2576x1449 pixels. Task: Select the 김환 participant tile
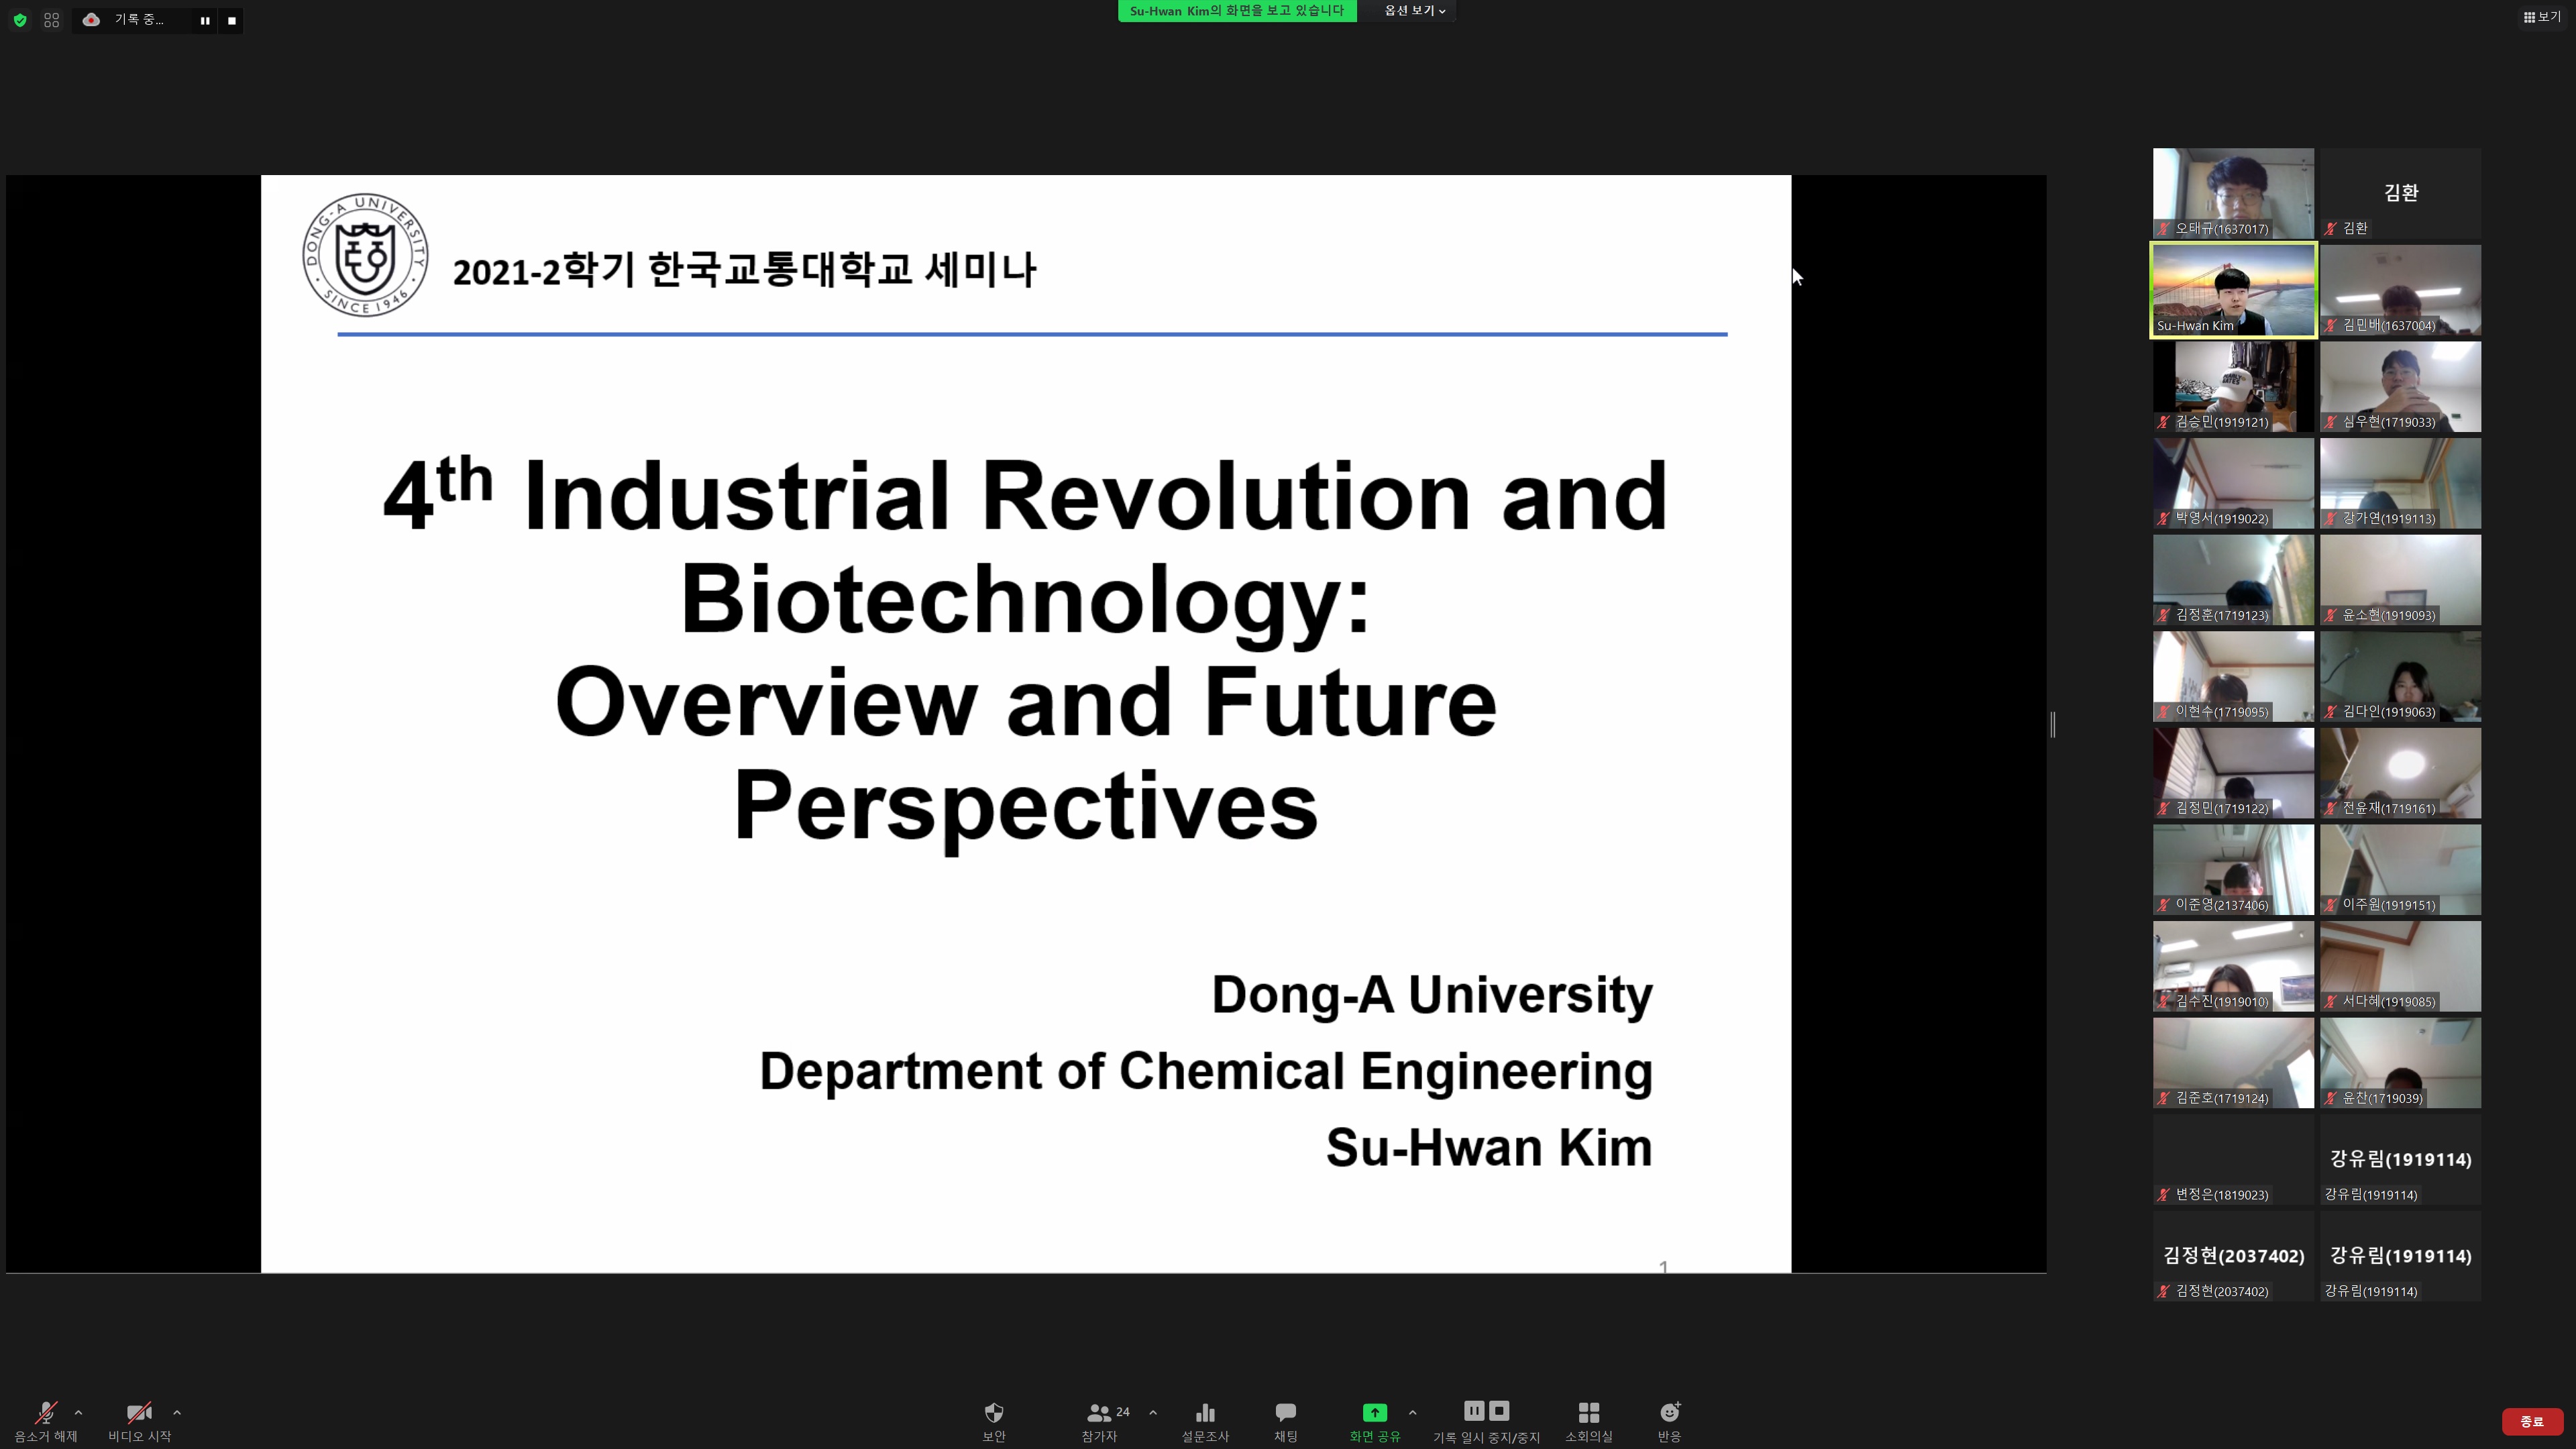[x=2401, y=193]
